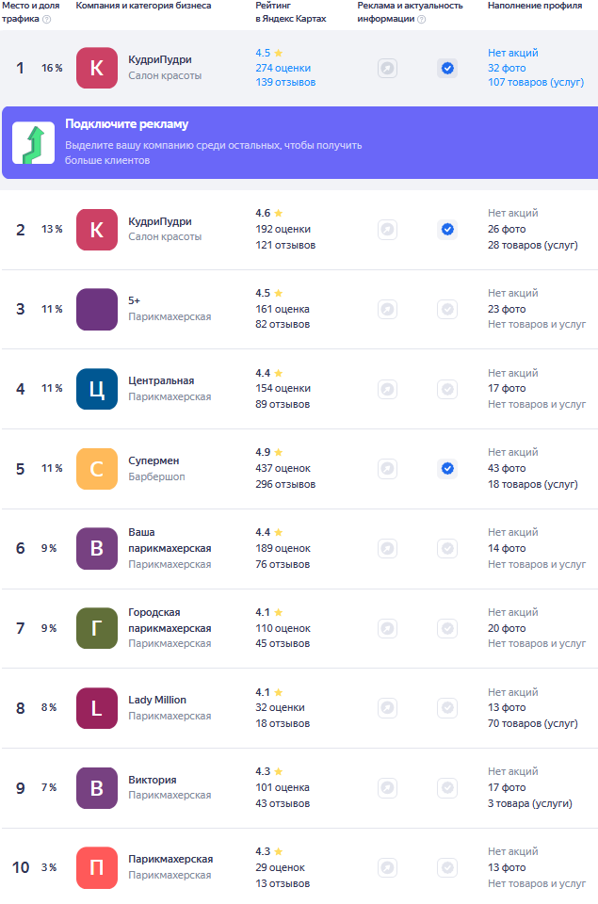This screenshot has width=598, height=904.
Task: Click advertising status icon in Городская парикмахерская row
Action: click(387, 628)
